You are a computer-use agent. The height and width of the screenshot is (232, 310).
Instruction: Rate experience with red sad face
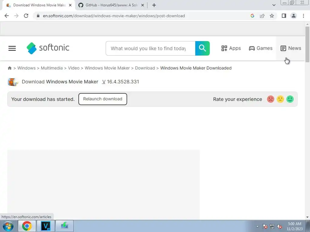click(270, 99)
